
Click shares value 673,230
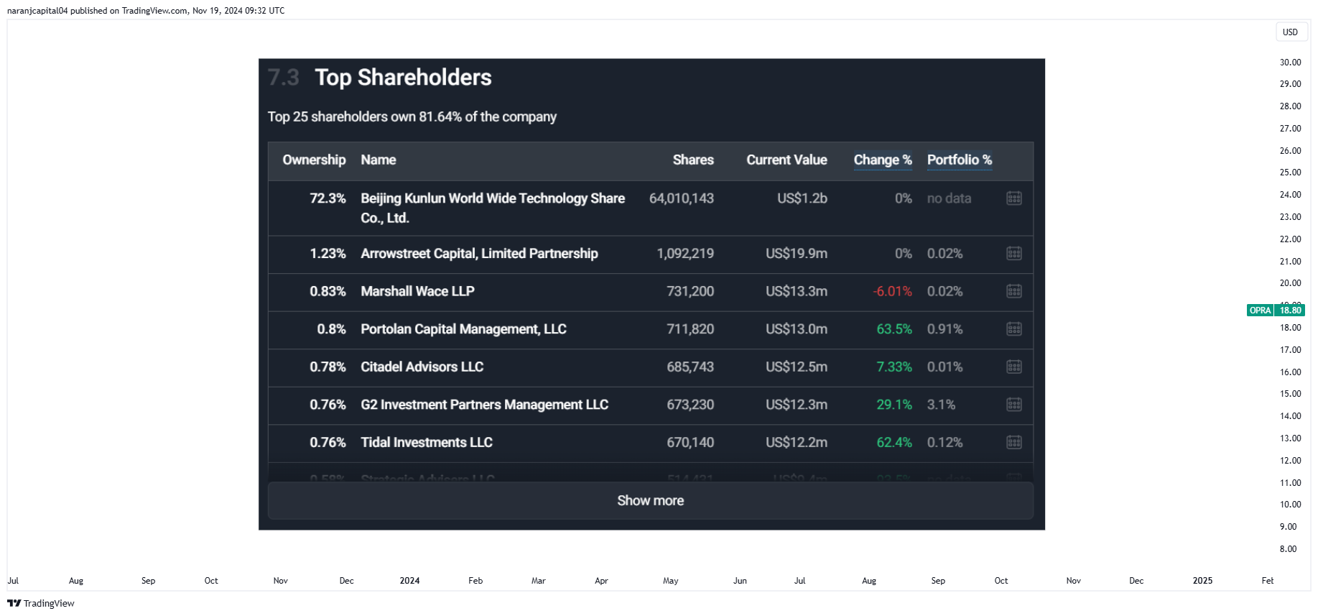(x=690, y=405)
